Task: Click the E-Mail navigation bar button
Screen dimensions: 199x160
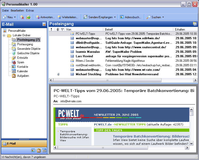Action: coord(24,143)
